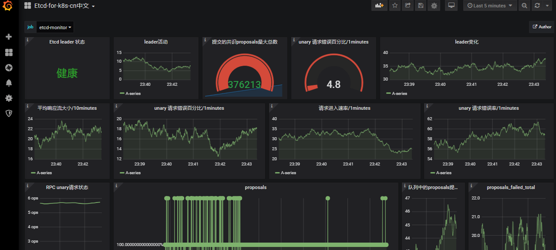
Task: Open the 'leader变化' panel title menu
Action: 467,42
